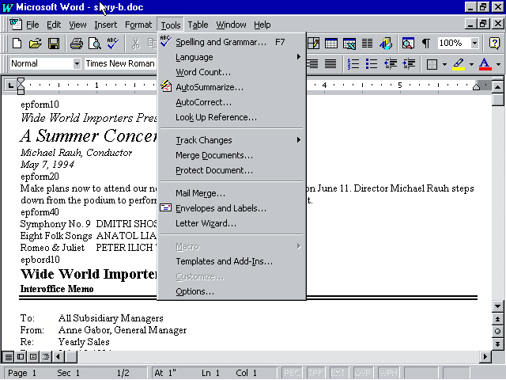
Task: Click the Tables and Borders icon
Action: click(x=313, y=43)
